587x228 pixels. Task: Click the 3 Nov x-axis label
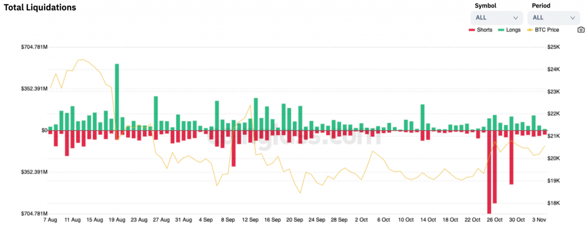(539, 220)
